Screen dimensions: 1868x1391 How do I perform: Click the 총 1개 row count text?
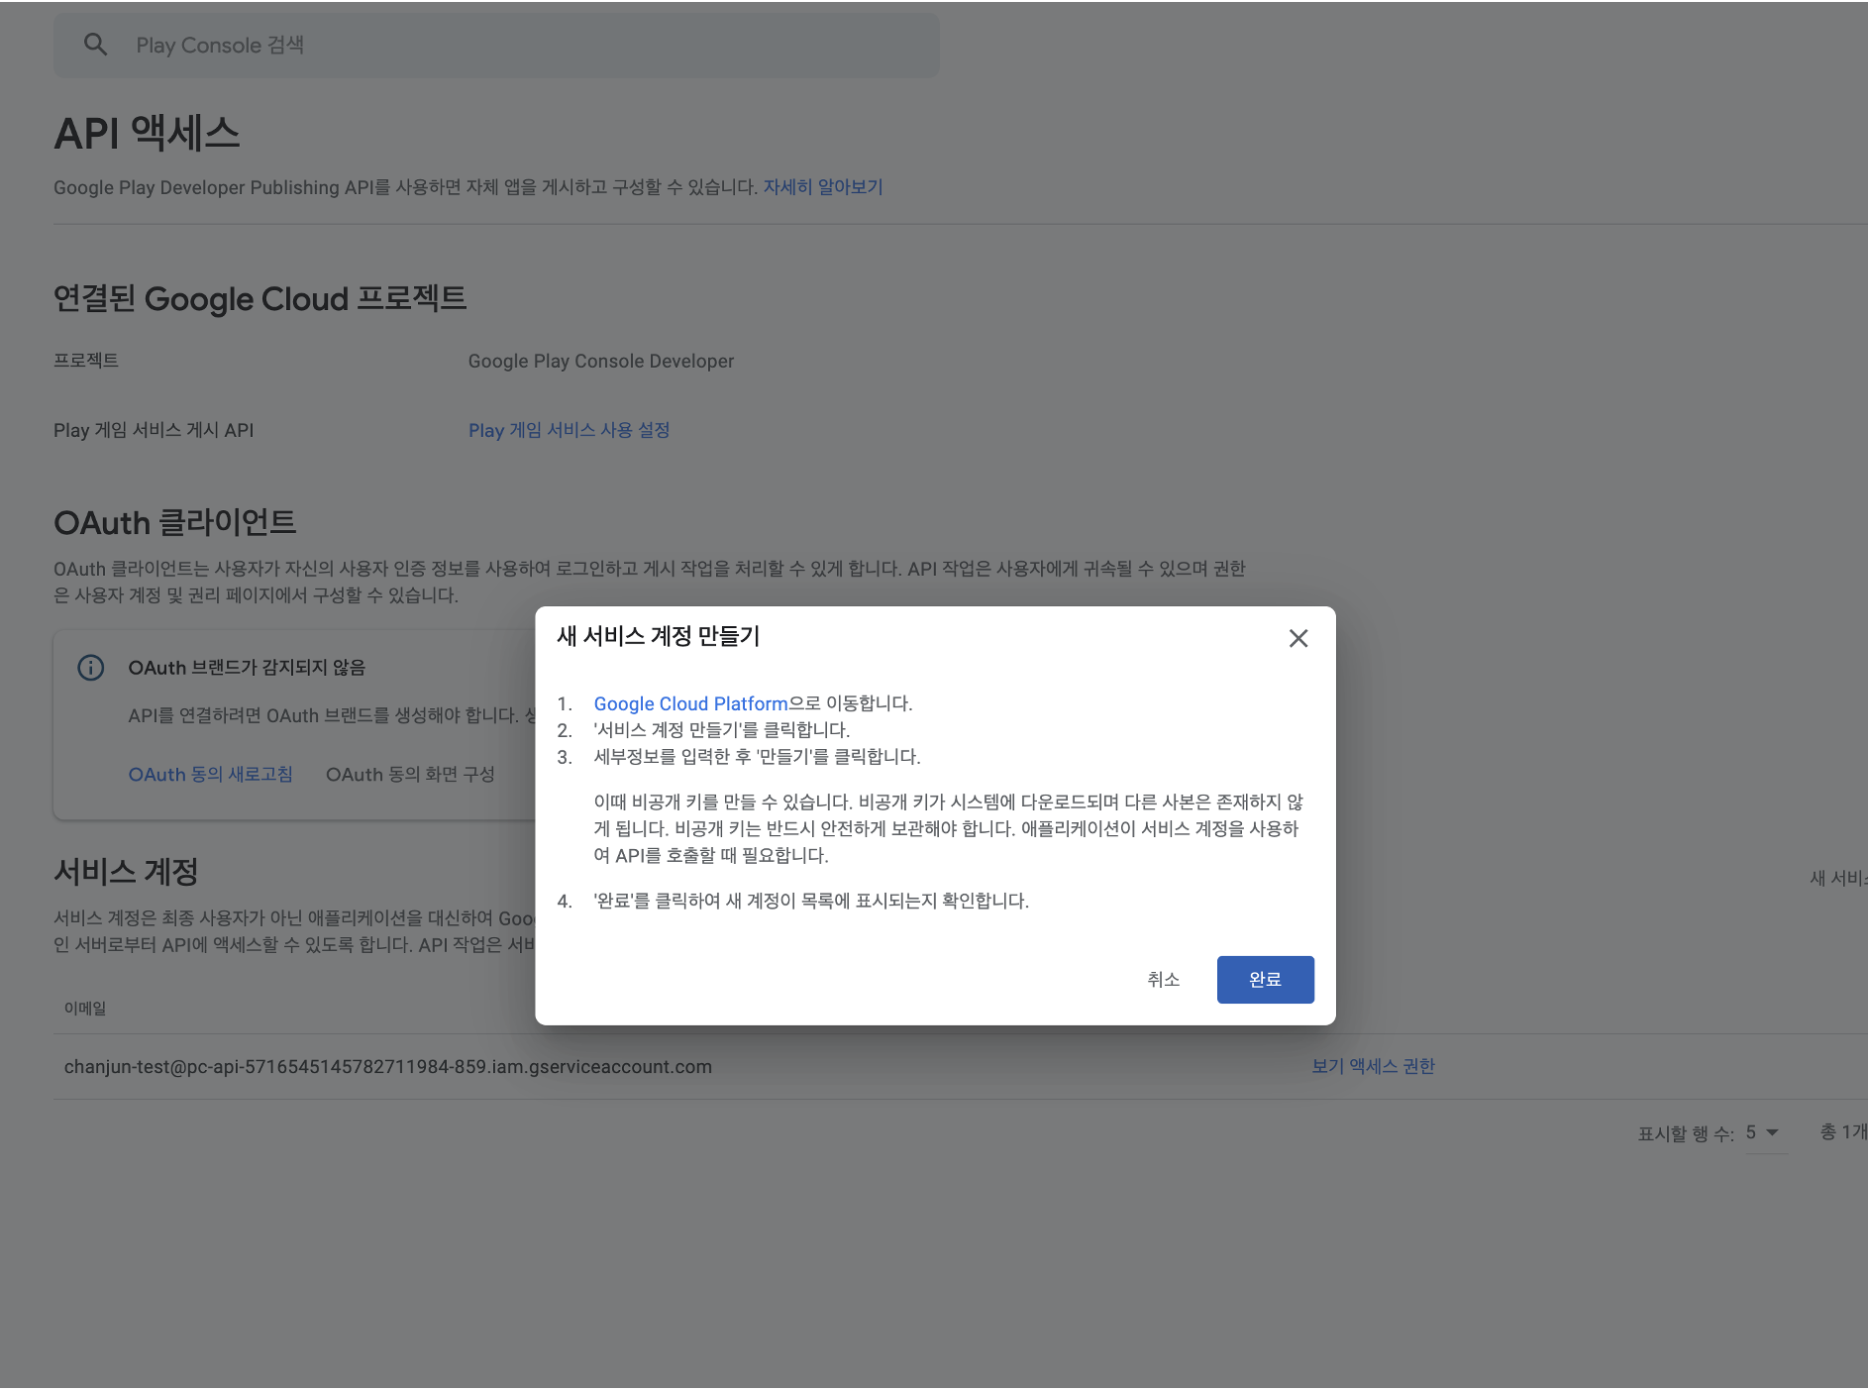click(1843, 1131)
